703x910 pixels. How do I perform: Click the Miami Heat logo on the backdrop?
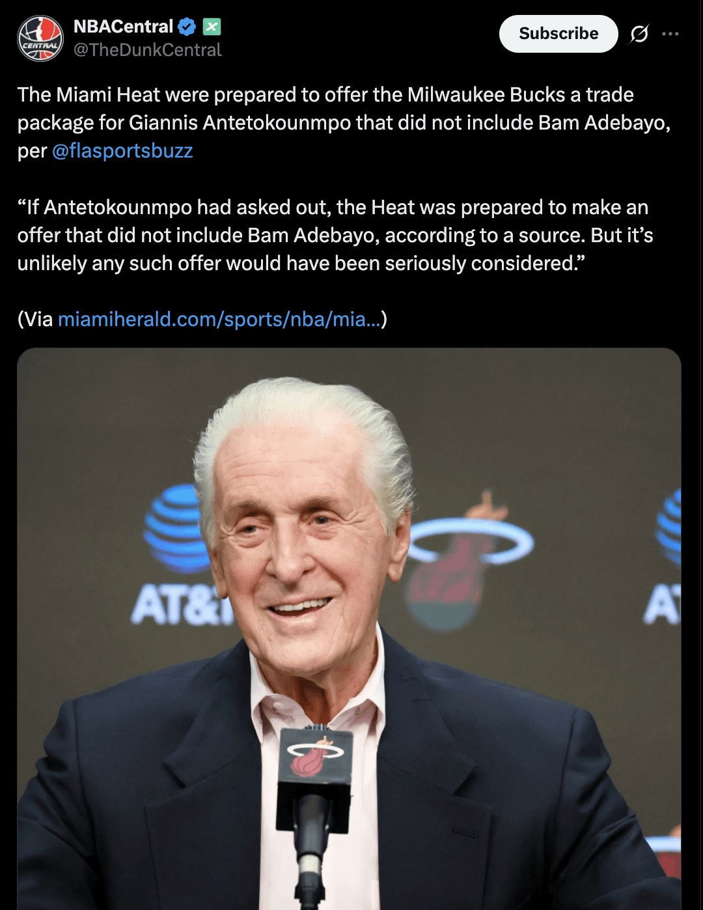(x=467, y=561)
